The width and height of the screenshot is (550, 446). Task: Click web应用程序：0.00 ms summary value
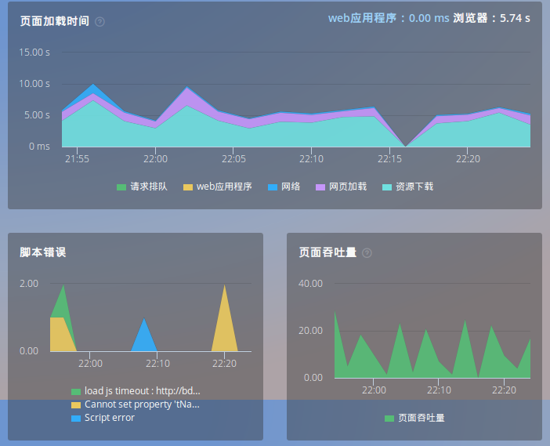point(389,18)
